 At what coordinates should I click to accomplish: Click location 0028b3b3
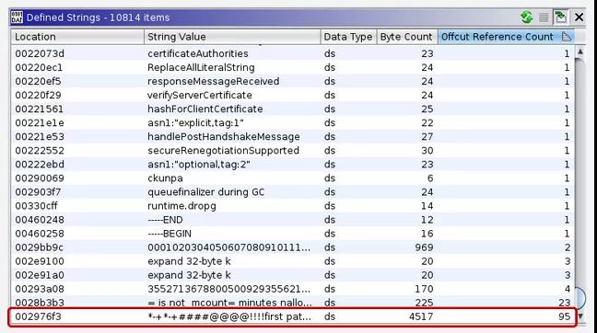pyautogui.click(x=40, y=303)
